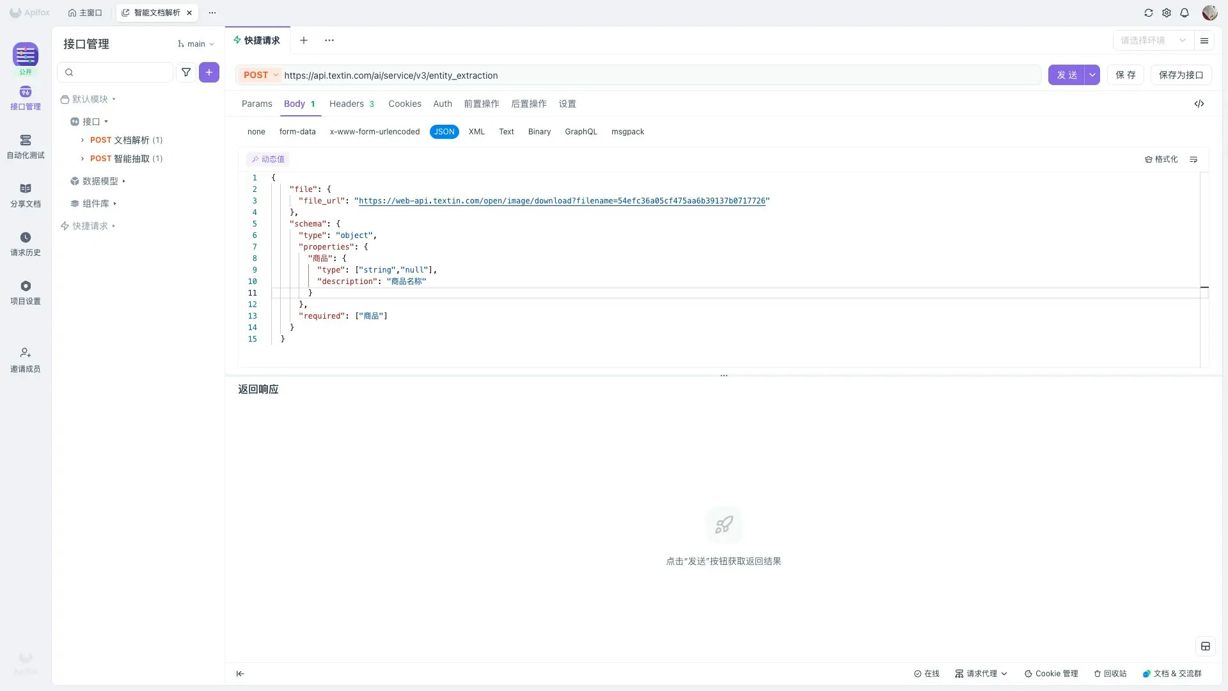Open the POST method dropdown

(x=261, y=75)
